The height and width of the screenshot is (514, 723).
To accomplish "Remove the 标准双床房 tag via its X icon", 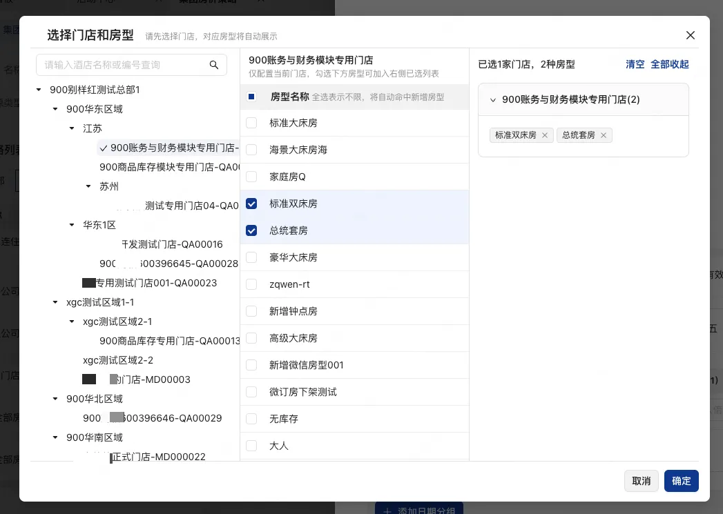I will (x=545, y=135).
